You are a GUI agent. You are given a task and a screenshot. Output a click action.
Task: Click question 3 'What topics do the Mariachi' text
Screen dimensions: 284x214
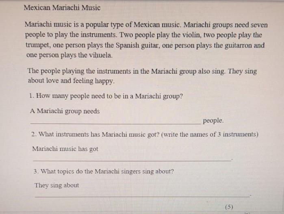(x=103, y=171)
